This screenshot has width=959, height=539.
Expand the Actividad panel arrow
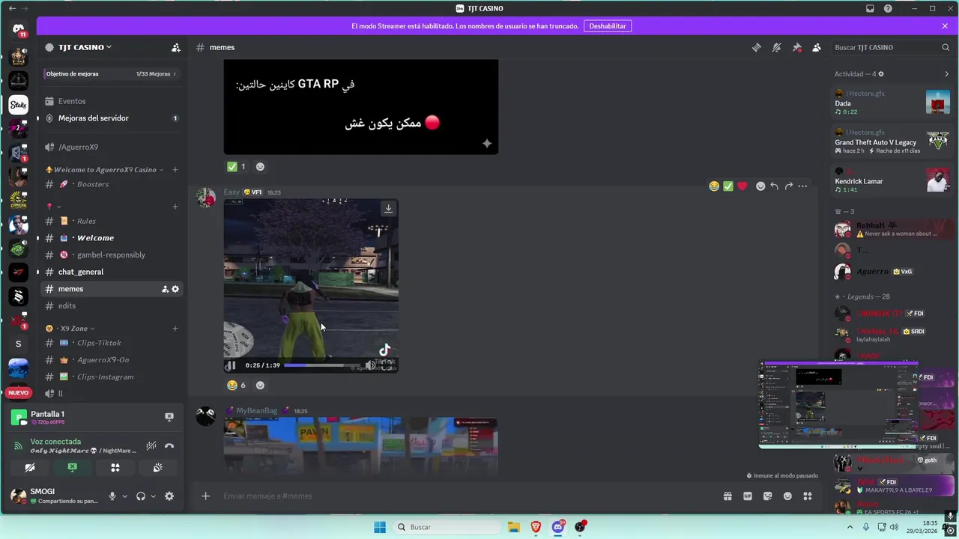[946, 74]
